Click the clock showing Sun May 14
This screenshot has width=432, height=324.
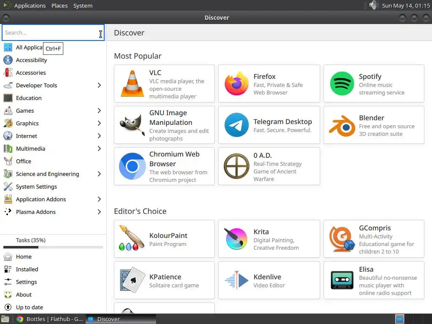click(405, 5)
